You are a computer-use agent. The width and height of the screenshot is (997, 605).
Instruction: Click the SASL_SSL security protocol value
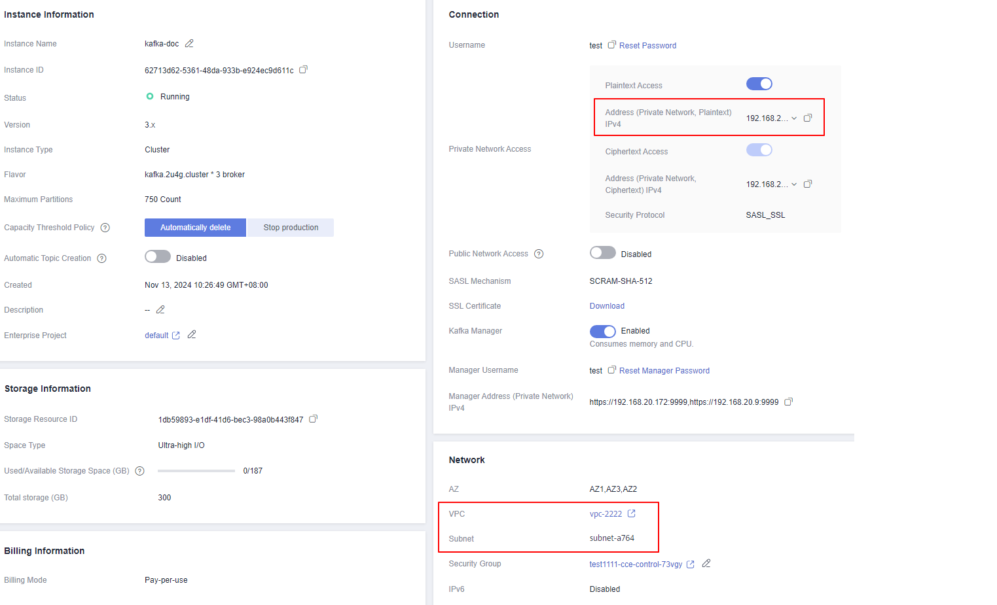pos(765,215)
